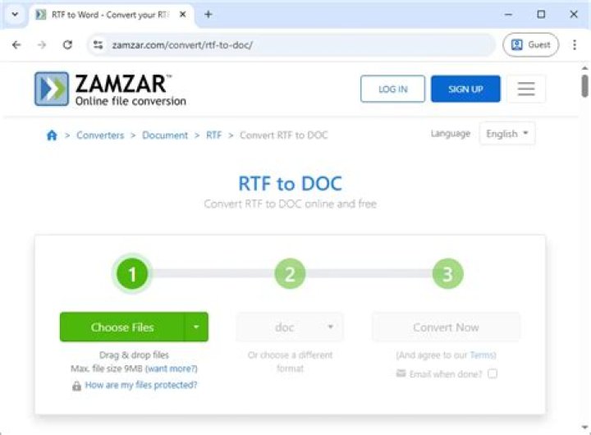Screen dimensions: 591x435
Task: Click the Convert Now button
Action: click(446, 327)
